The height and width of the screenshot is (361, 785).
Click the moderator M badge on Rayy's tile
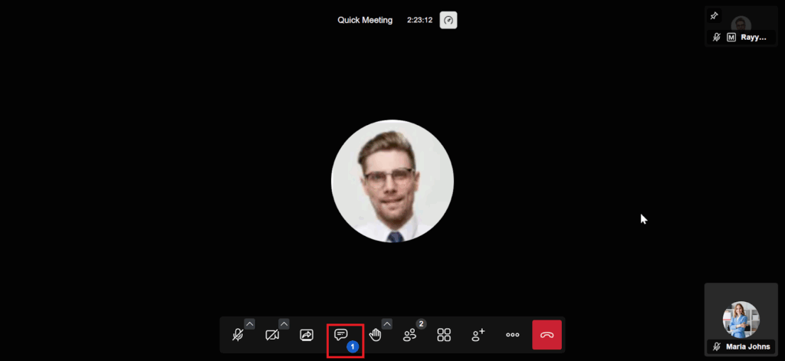click(x=731, y=37)
